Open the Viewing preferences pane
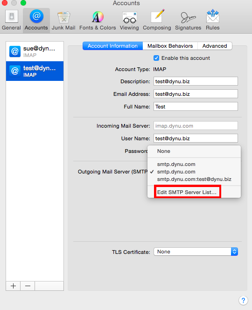The image size is (252, 310). tap(129, 20)
